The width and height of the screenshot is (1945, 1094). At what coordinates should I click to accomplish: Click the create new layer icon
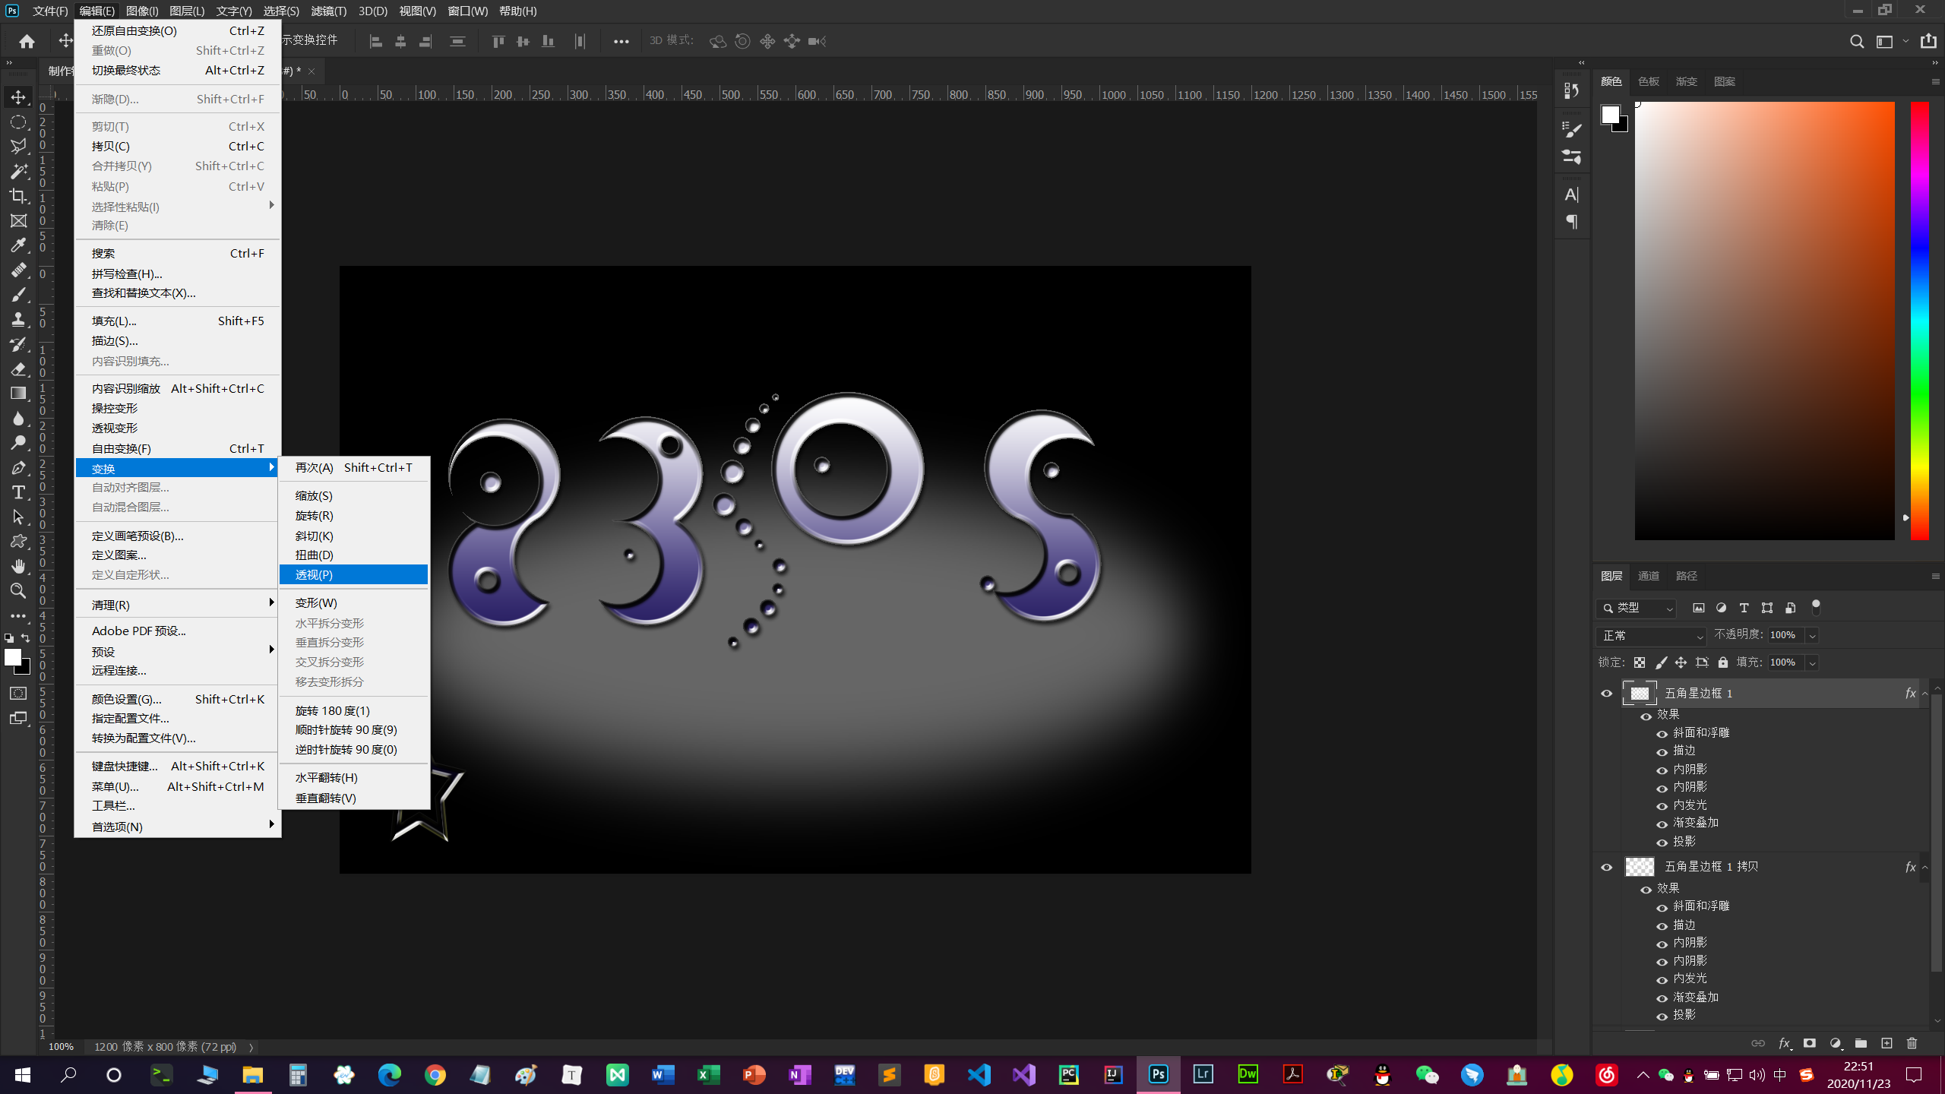(1886, 1043)
